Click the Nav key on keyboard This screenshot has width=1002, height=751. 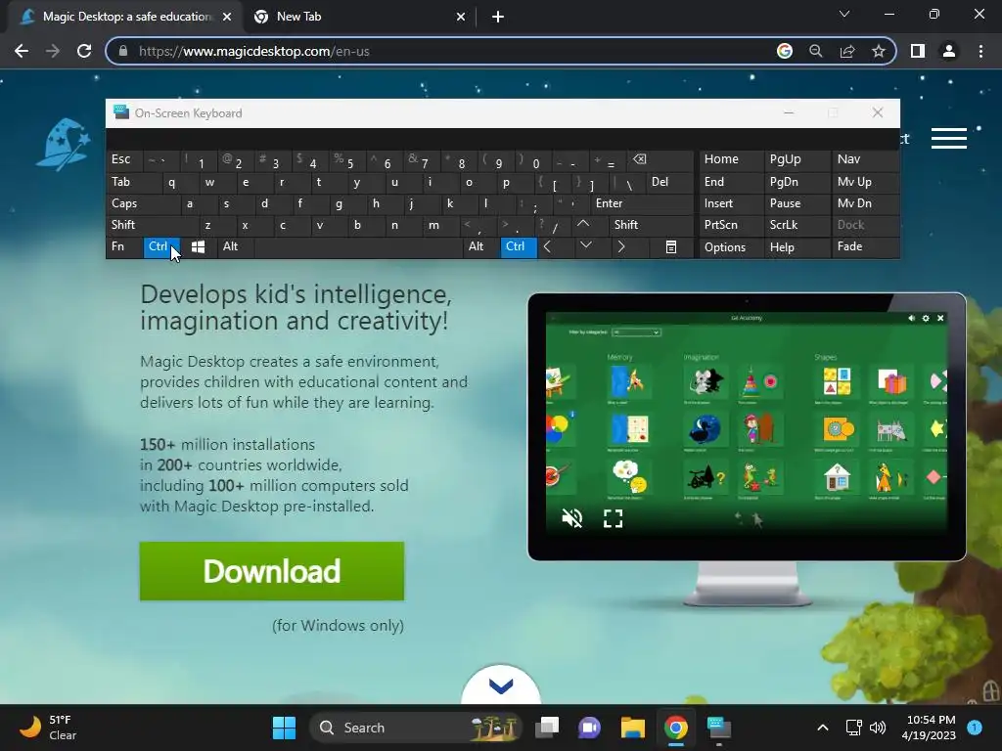865,159
